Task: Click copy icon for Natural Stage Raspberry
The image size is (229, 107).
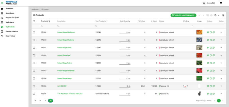Action: point(214,71)
